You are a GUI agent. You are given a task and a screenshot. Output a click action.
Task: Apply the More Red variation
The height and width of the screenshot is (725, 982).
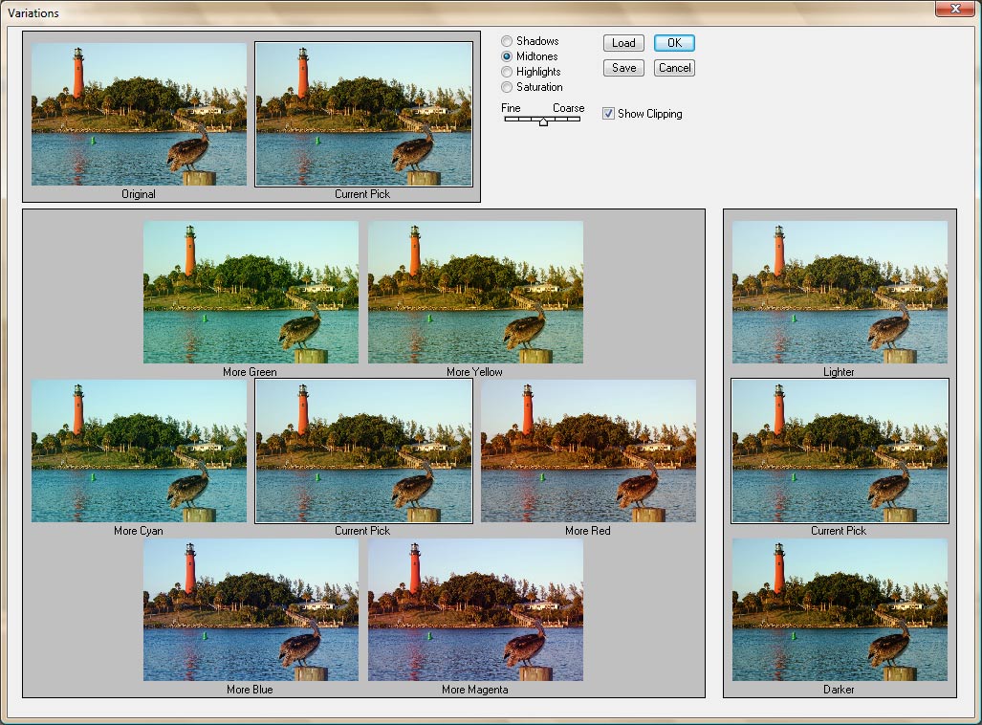click(588, 450)
